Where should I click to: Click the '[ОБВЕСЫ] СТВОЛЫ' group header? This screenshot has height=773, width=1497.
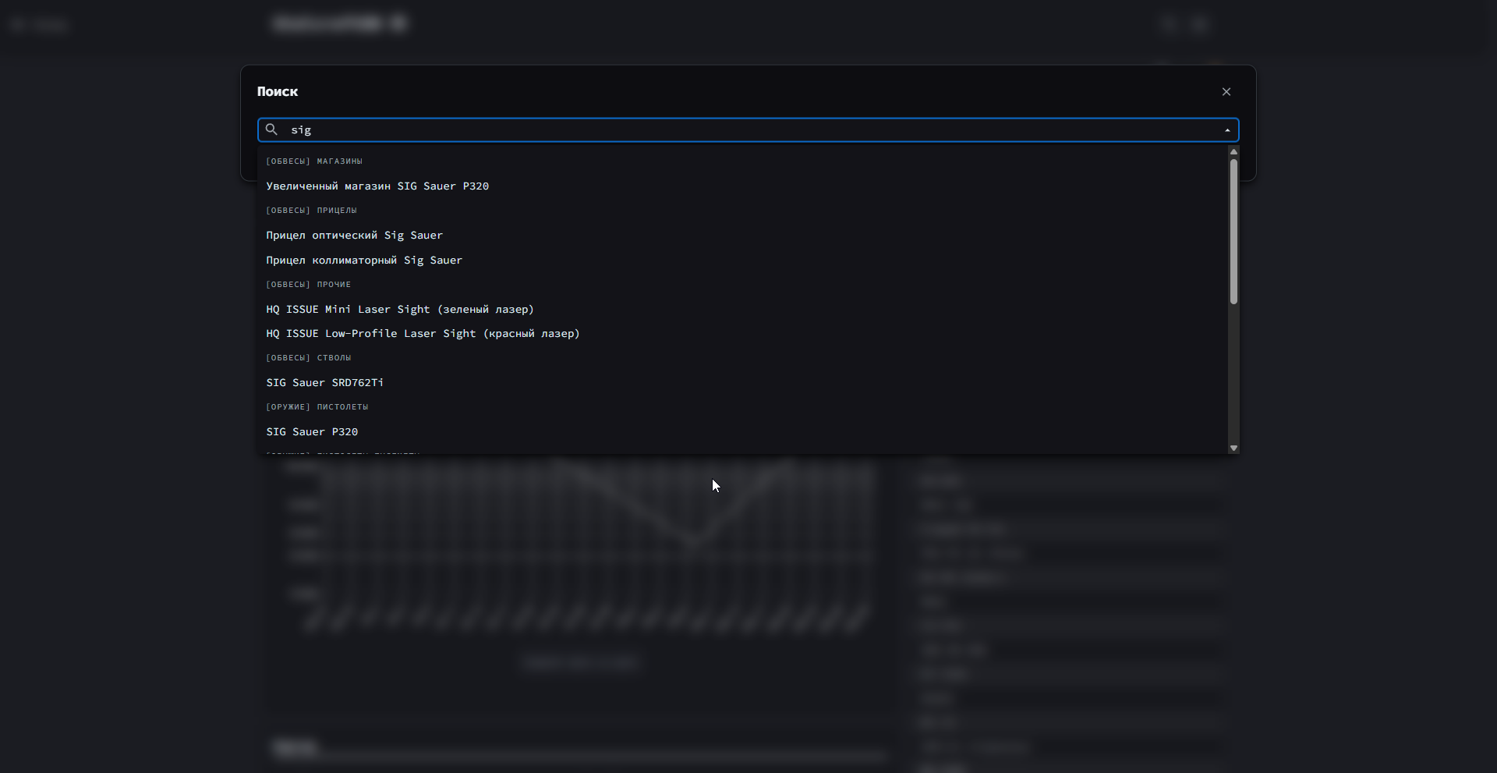pyautogui.click(x=309, y=358)
